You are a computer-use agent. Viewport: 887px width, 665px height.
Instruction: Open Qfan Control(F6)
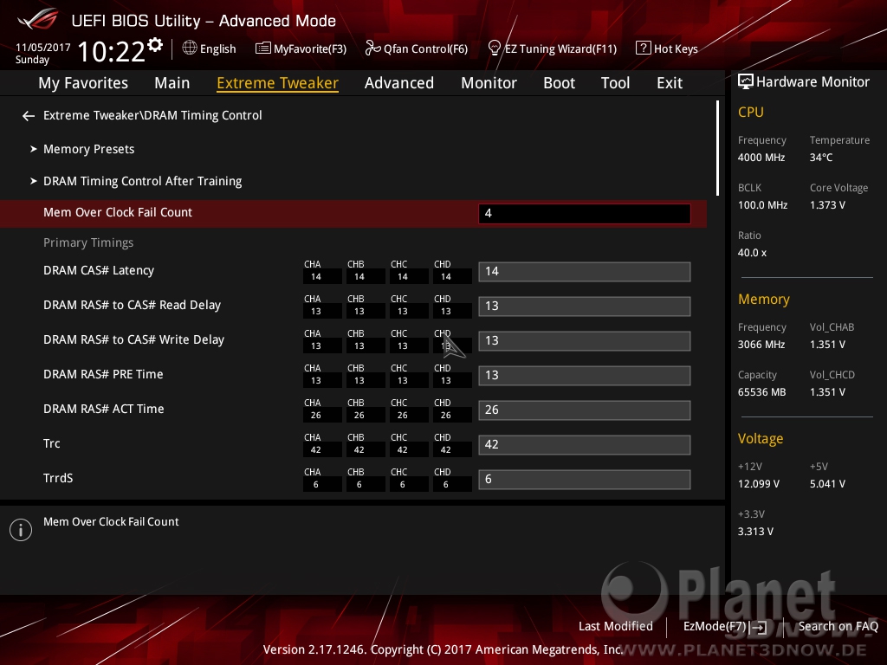pyautogui.click(x=417, y=48)
